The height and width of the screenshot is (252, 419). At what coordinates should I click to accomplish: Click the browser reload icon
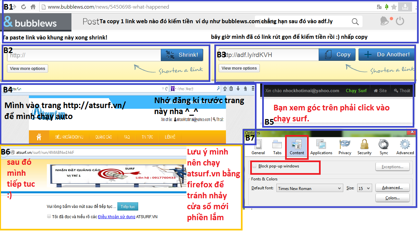tap(23, 7)
